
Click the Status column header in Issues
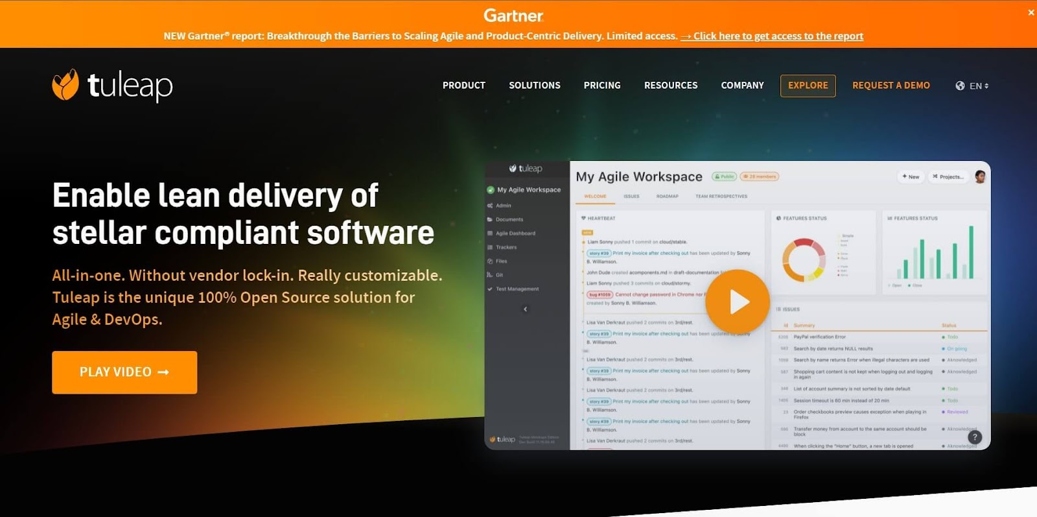point(949,326)
